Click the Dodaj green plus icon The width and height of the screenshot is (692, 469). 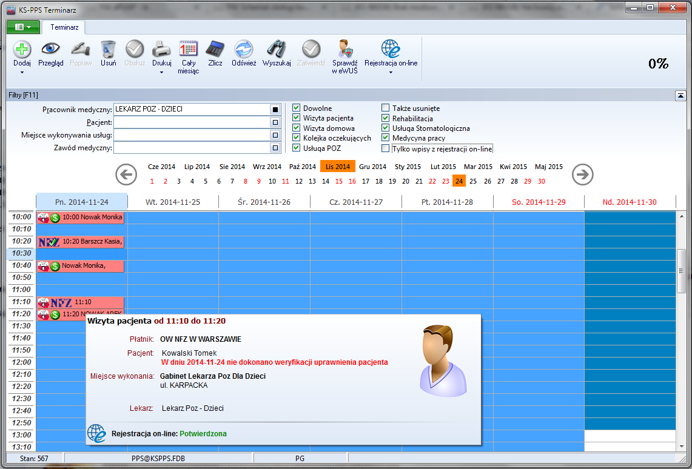[x=22, y=50]
